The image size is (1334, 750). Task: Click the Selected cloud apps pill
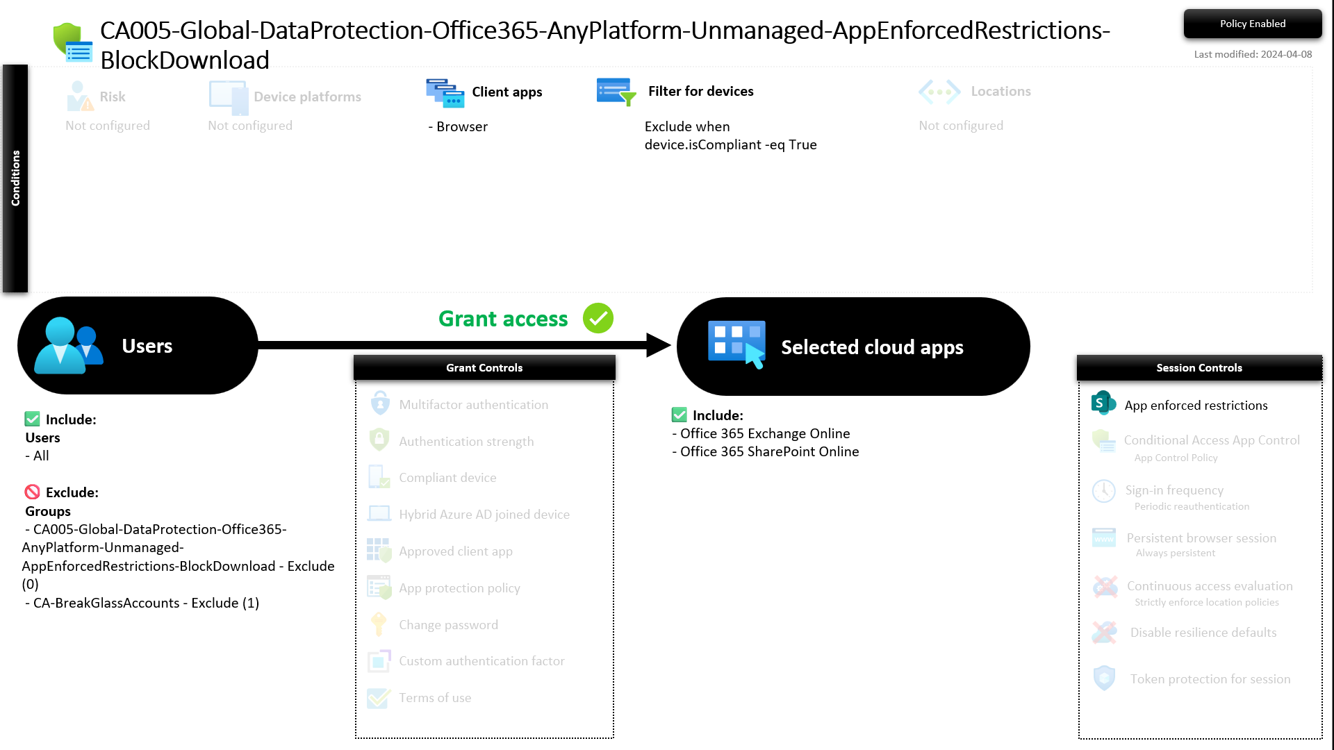pos(853,347)
